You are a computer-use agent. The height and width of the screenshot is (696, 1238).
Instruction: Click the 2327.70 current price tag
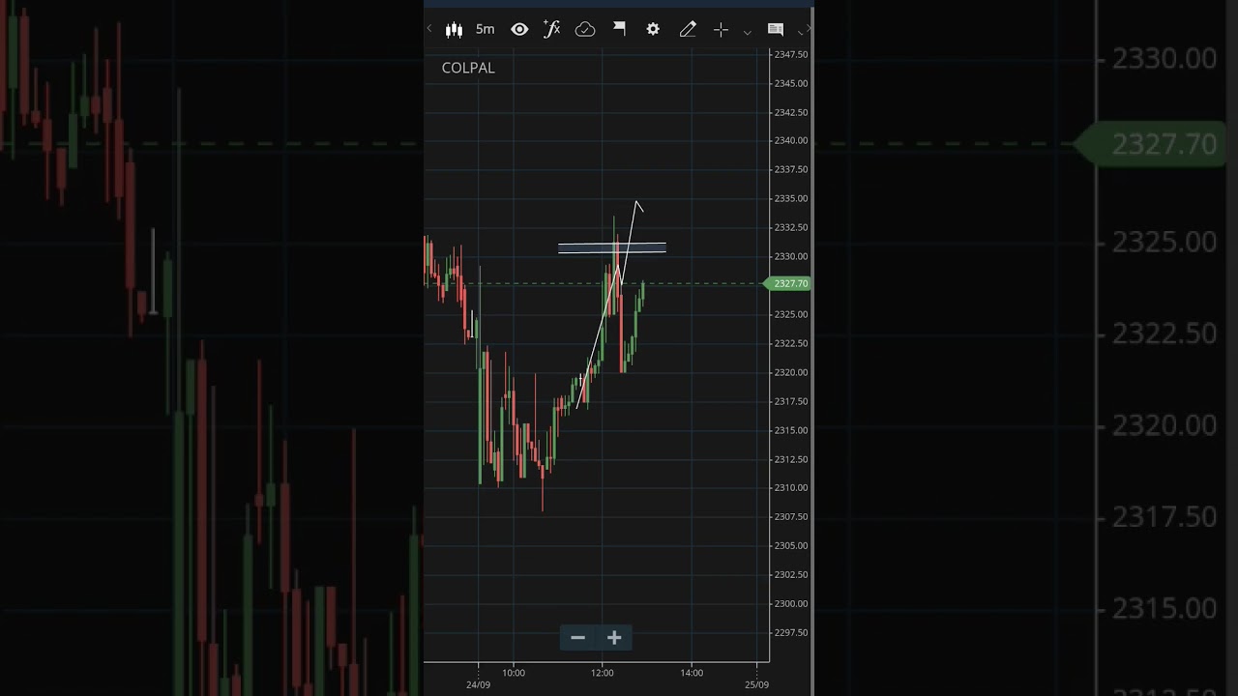click(x=789, y=283)
